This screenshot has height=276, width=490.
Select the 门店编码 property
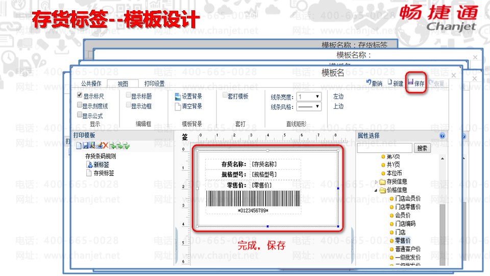[405, 224]
